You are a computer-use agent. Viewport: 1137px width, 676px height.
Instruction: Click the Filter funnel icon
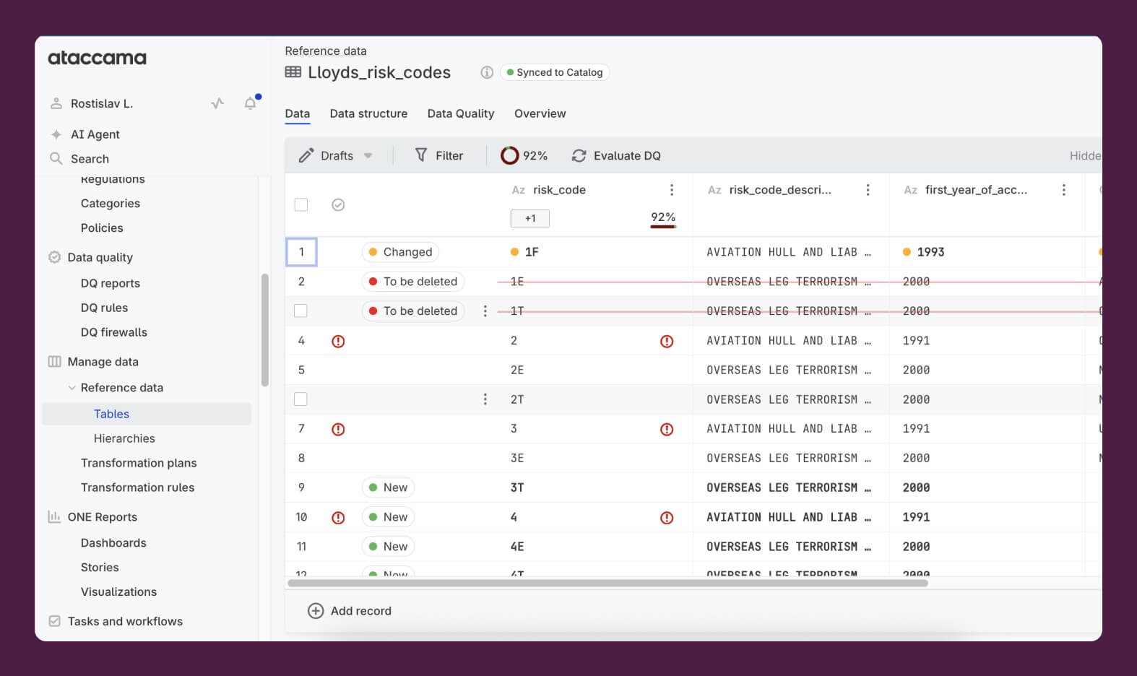tap(421, 155)
